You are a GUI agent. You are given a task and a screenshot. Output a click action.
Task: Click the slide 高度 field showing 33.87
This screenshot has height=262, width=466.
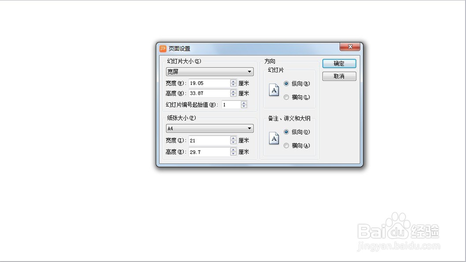pos(210,93)
